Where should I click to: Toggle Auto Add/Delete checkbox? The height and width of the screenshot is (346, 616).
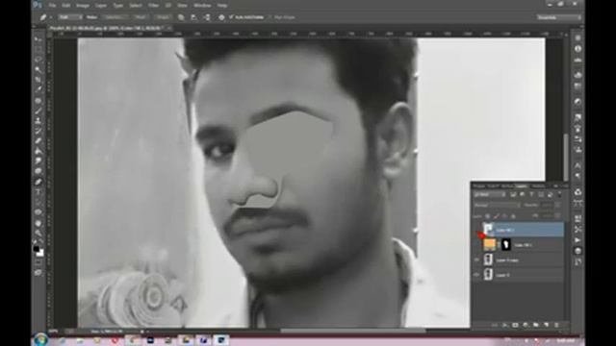pos(231,17)
